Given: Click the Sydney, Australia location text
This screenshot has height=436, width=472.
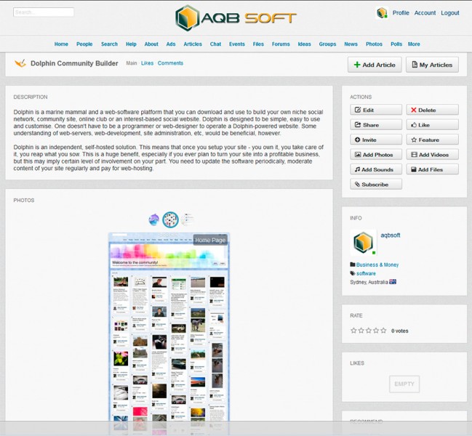Looking at the screenshot, I should tap(369, 282).
